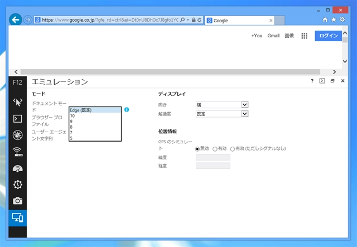Open the UI Responsiveness gauge tool
The height and width of the screenshot is (247, 357).
[17, 168]
